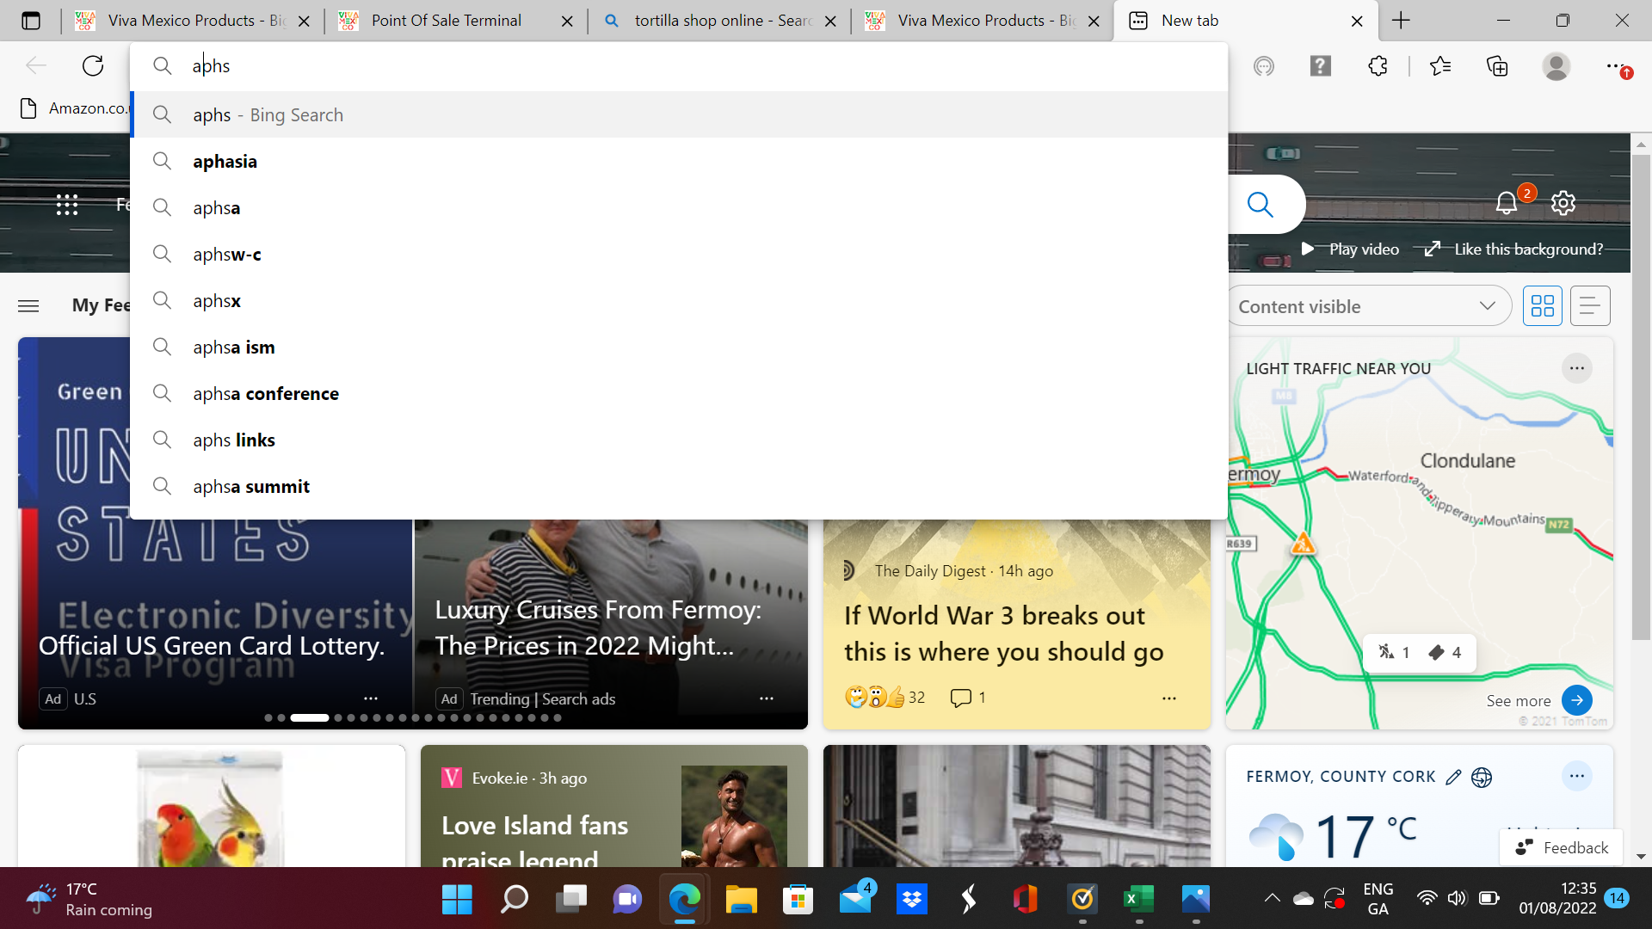Viewport: 1652px width, 929px height.
Task: Open more options on the cruises ad
Action: click(x=766, y=698)
